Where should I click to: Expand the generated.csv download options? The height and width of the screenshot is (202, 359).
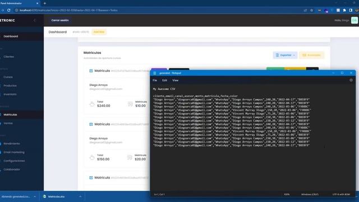pyautogui.click(x=35, y=196)
